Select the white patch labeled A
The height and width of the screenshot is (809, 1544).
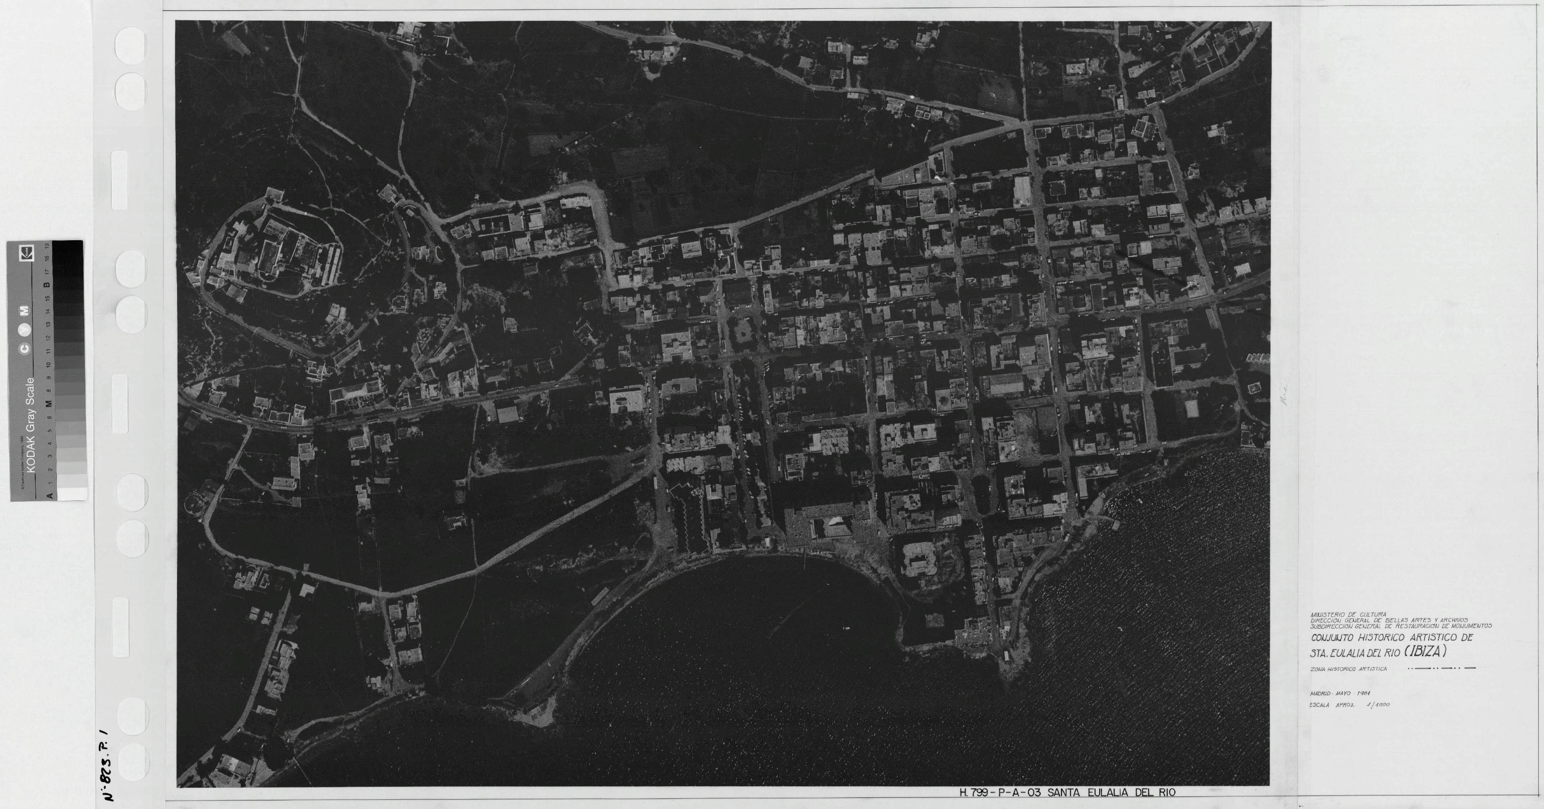71,494
